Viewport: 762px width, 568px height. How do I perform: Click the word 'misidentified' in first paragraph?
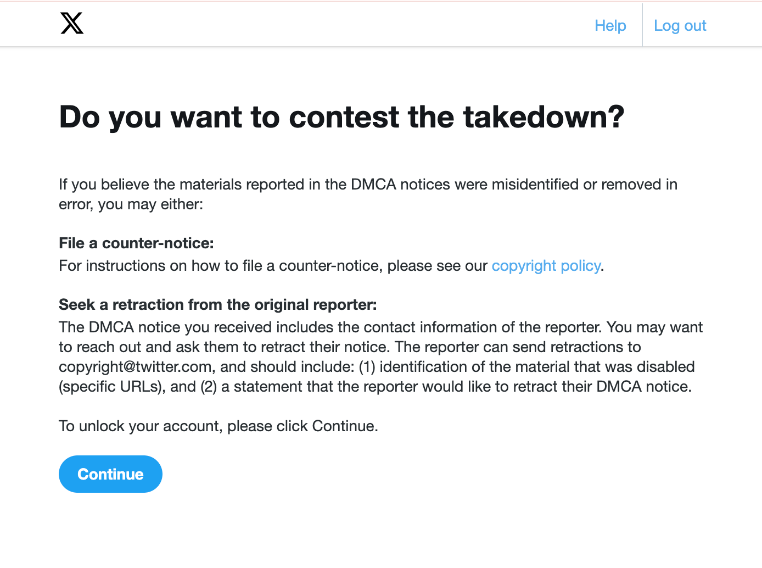[x=535, y=185]
